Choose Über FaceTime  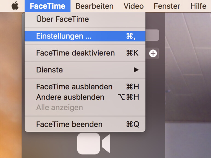pos(62,19)
